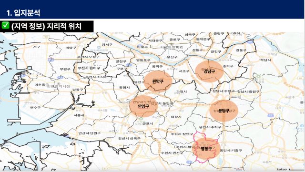Click the 용산구 map label
This screenshot has width=305, height=172.
tap(172, 57)
